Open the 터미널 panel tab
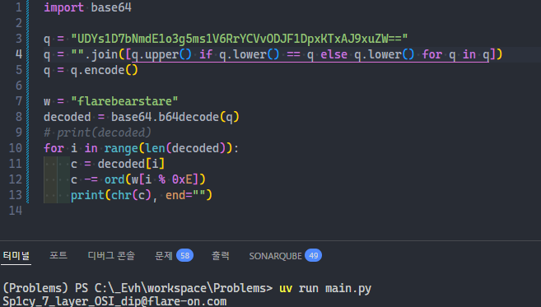 pos(16,256)
